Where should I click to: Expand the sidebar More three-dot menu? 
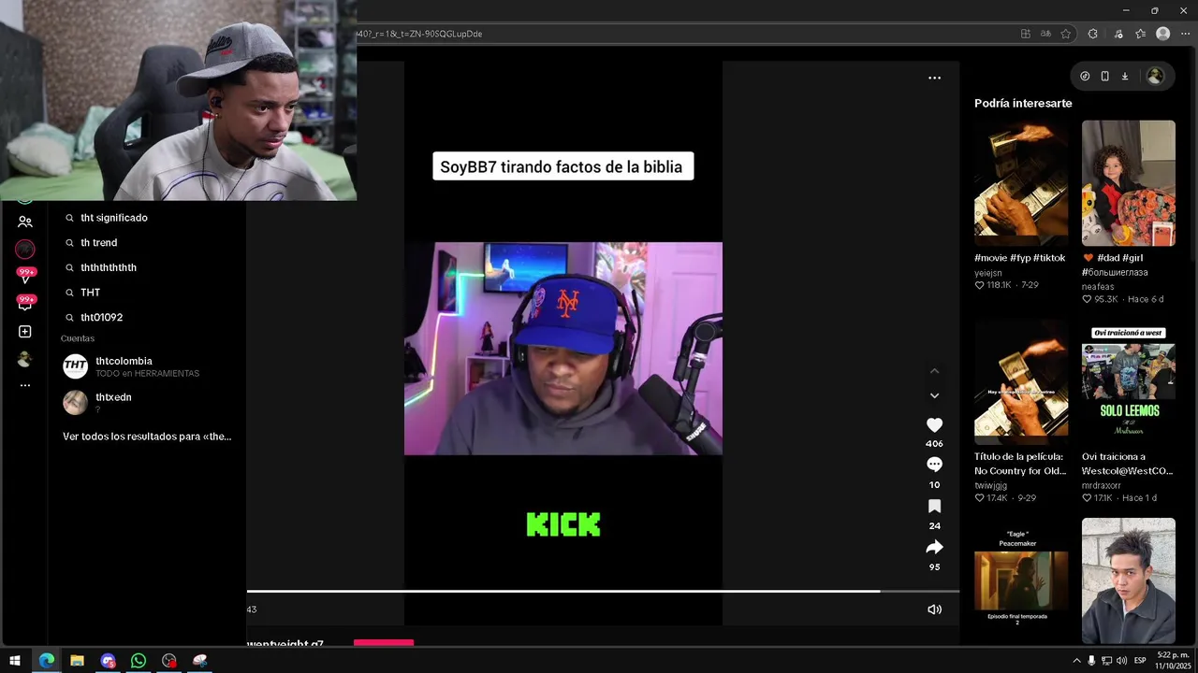coord(25,385)
